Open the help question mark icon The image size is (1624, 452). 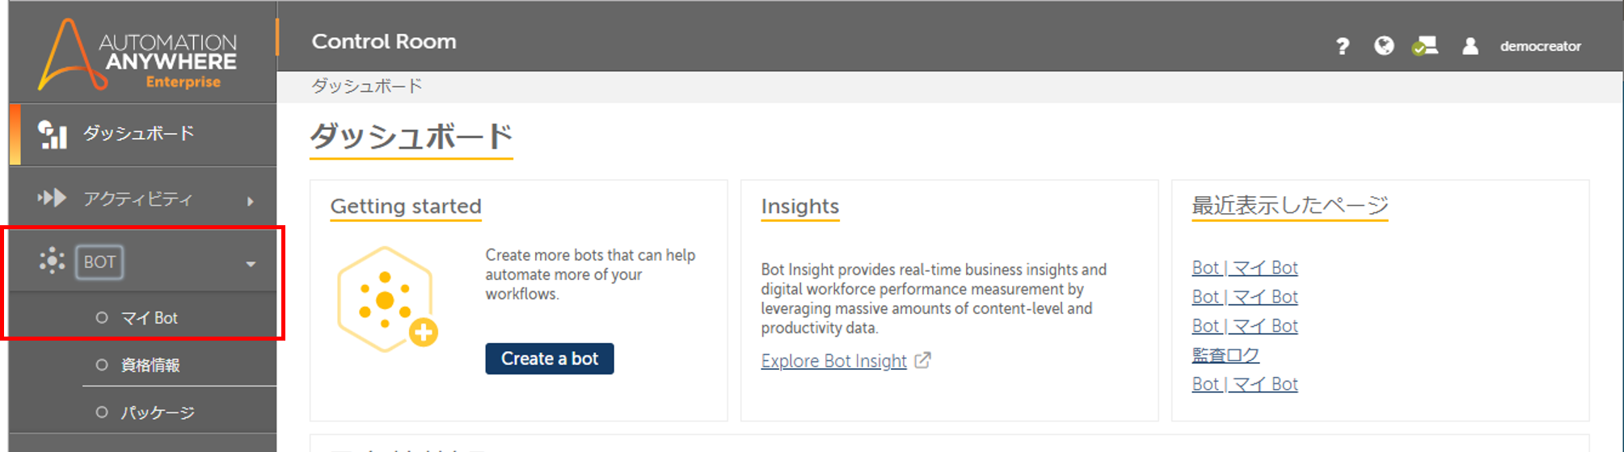(x=1343, y=46)
